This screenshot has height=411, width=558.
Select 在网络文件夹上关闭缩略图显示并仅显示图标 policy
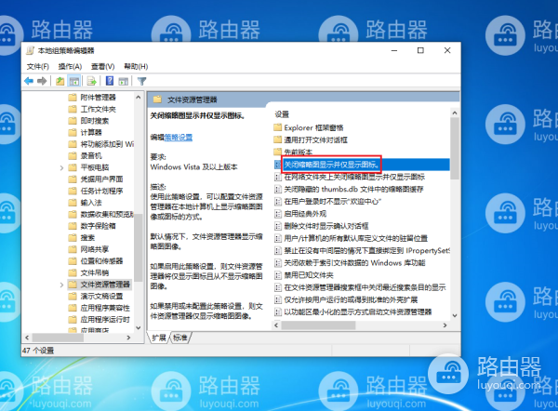pos(354,177)
